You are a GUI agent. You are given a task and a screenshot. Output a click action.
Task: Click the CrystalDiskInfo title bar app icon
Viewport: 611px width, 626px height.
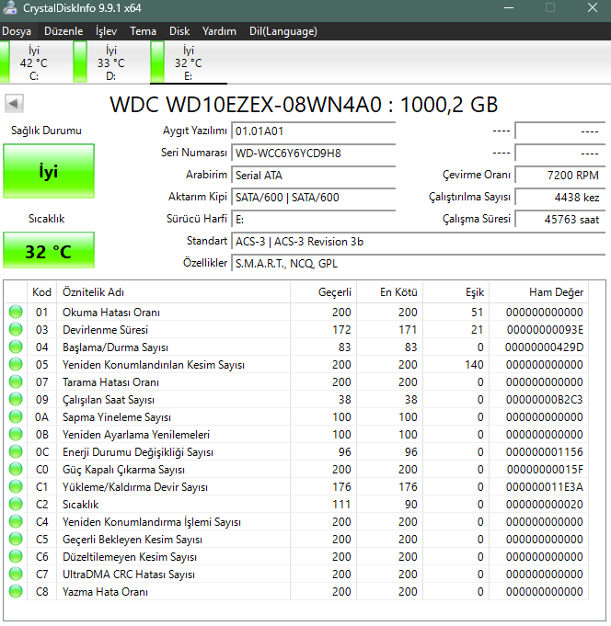10,8
